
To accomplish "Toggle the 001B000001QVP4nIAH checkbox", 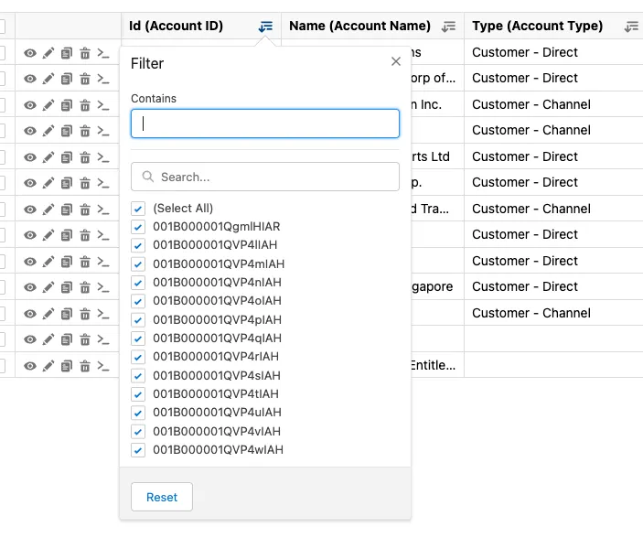I will point(138,283).
